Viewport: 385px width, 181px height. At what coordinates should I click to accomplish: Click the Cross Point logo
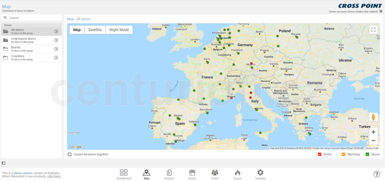tap(360, 6)
